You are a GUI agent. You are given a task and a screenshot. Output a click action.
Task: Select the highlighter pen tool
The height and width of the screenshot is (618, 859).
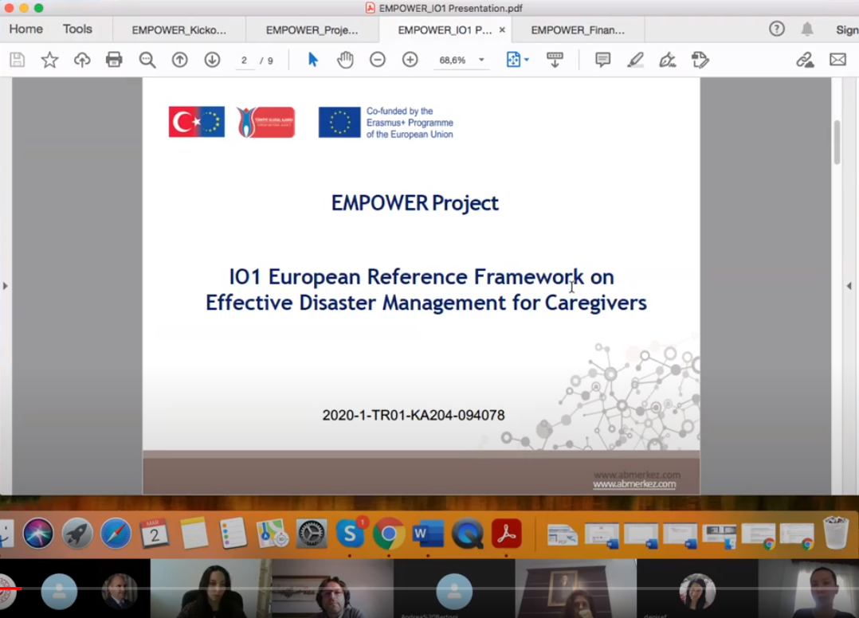coord(635,60)
